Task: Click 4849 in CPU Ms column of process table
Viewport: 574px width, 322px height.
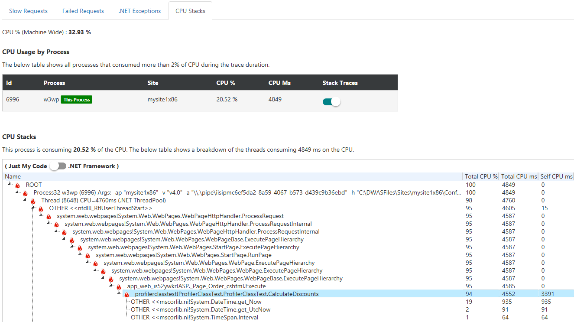Action: point(275,99)
